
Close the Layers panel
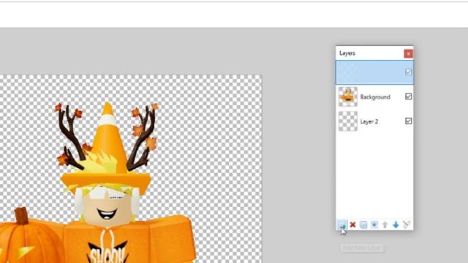tap(408, 53)
